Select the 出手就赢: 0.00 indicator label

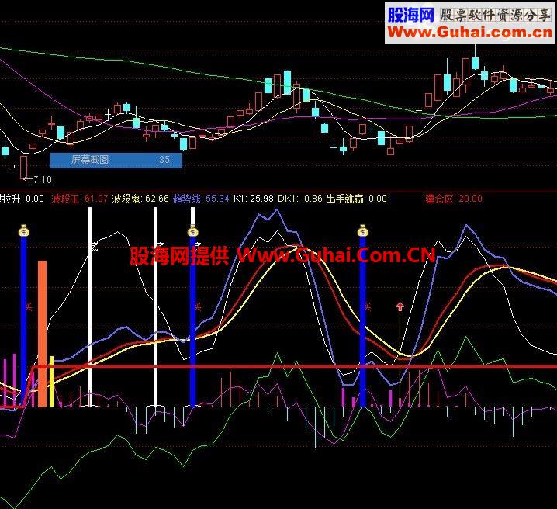point(356,199)
